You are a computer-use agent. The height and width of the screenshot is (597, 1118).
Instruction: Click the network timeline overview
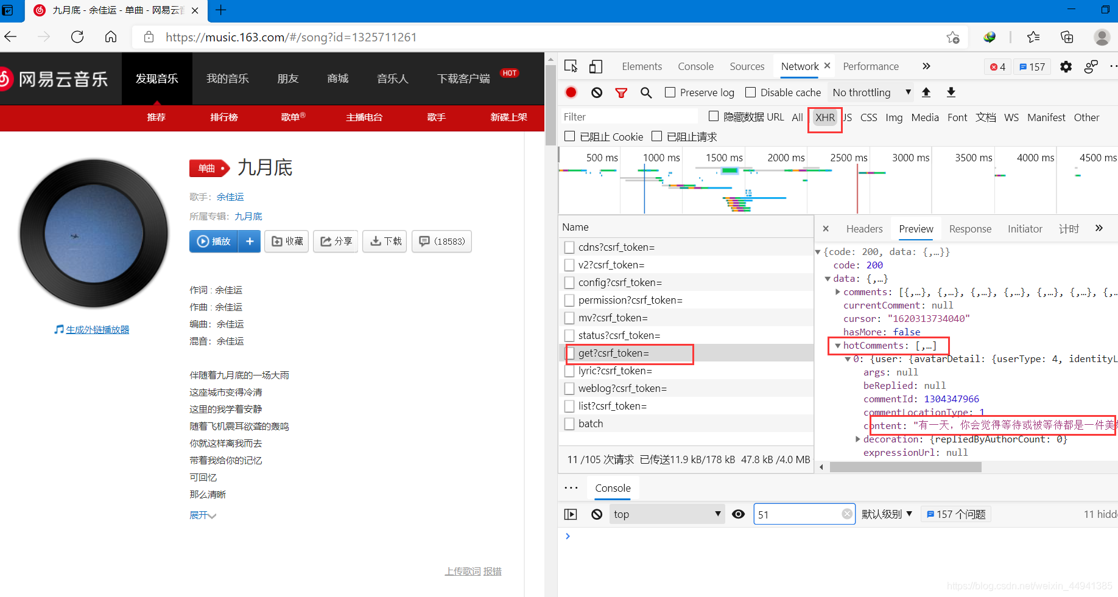[x=838, y=181]
